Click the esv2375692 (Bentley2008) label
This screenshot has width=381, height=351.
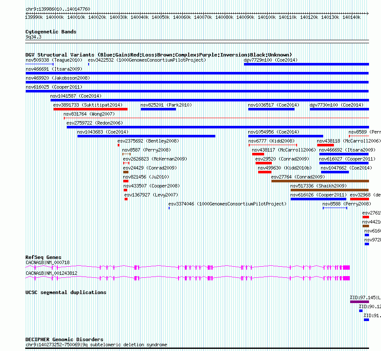[x=148, y=141]
